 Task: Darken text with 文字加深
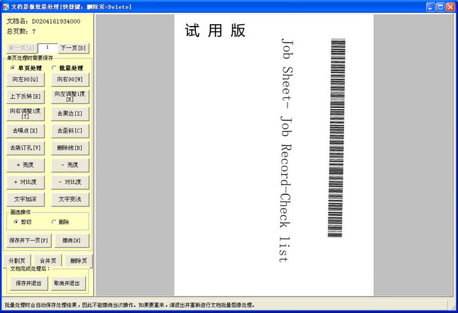click(25, 199)
